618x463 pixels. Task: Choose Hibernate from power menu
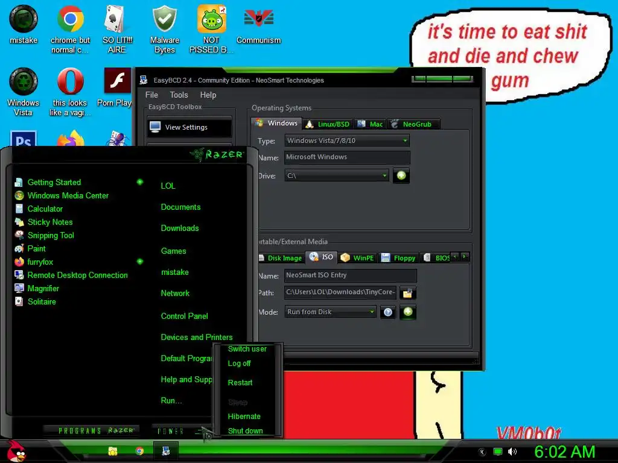(x=244, y=417)
